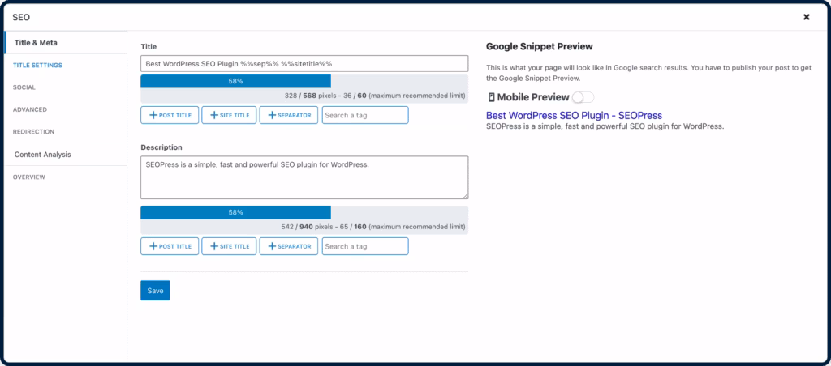This screenshot has width=831, height=366.
Task: Insert Post Title tag under Description field
Action: pos(170,246)
